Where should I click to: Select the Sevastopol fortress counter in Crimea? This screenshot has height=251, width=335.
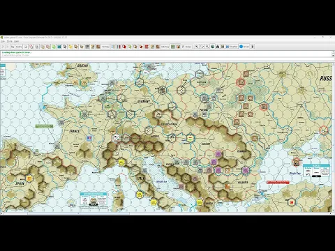[296, 162]
